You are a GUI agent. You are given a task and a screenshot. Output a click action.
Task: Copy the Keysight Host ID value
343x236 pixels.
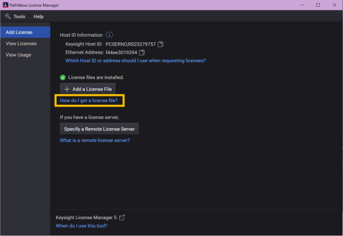point(160,44)
